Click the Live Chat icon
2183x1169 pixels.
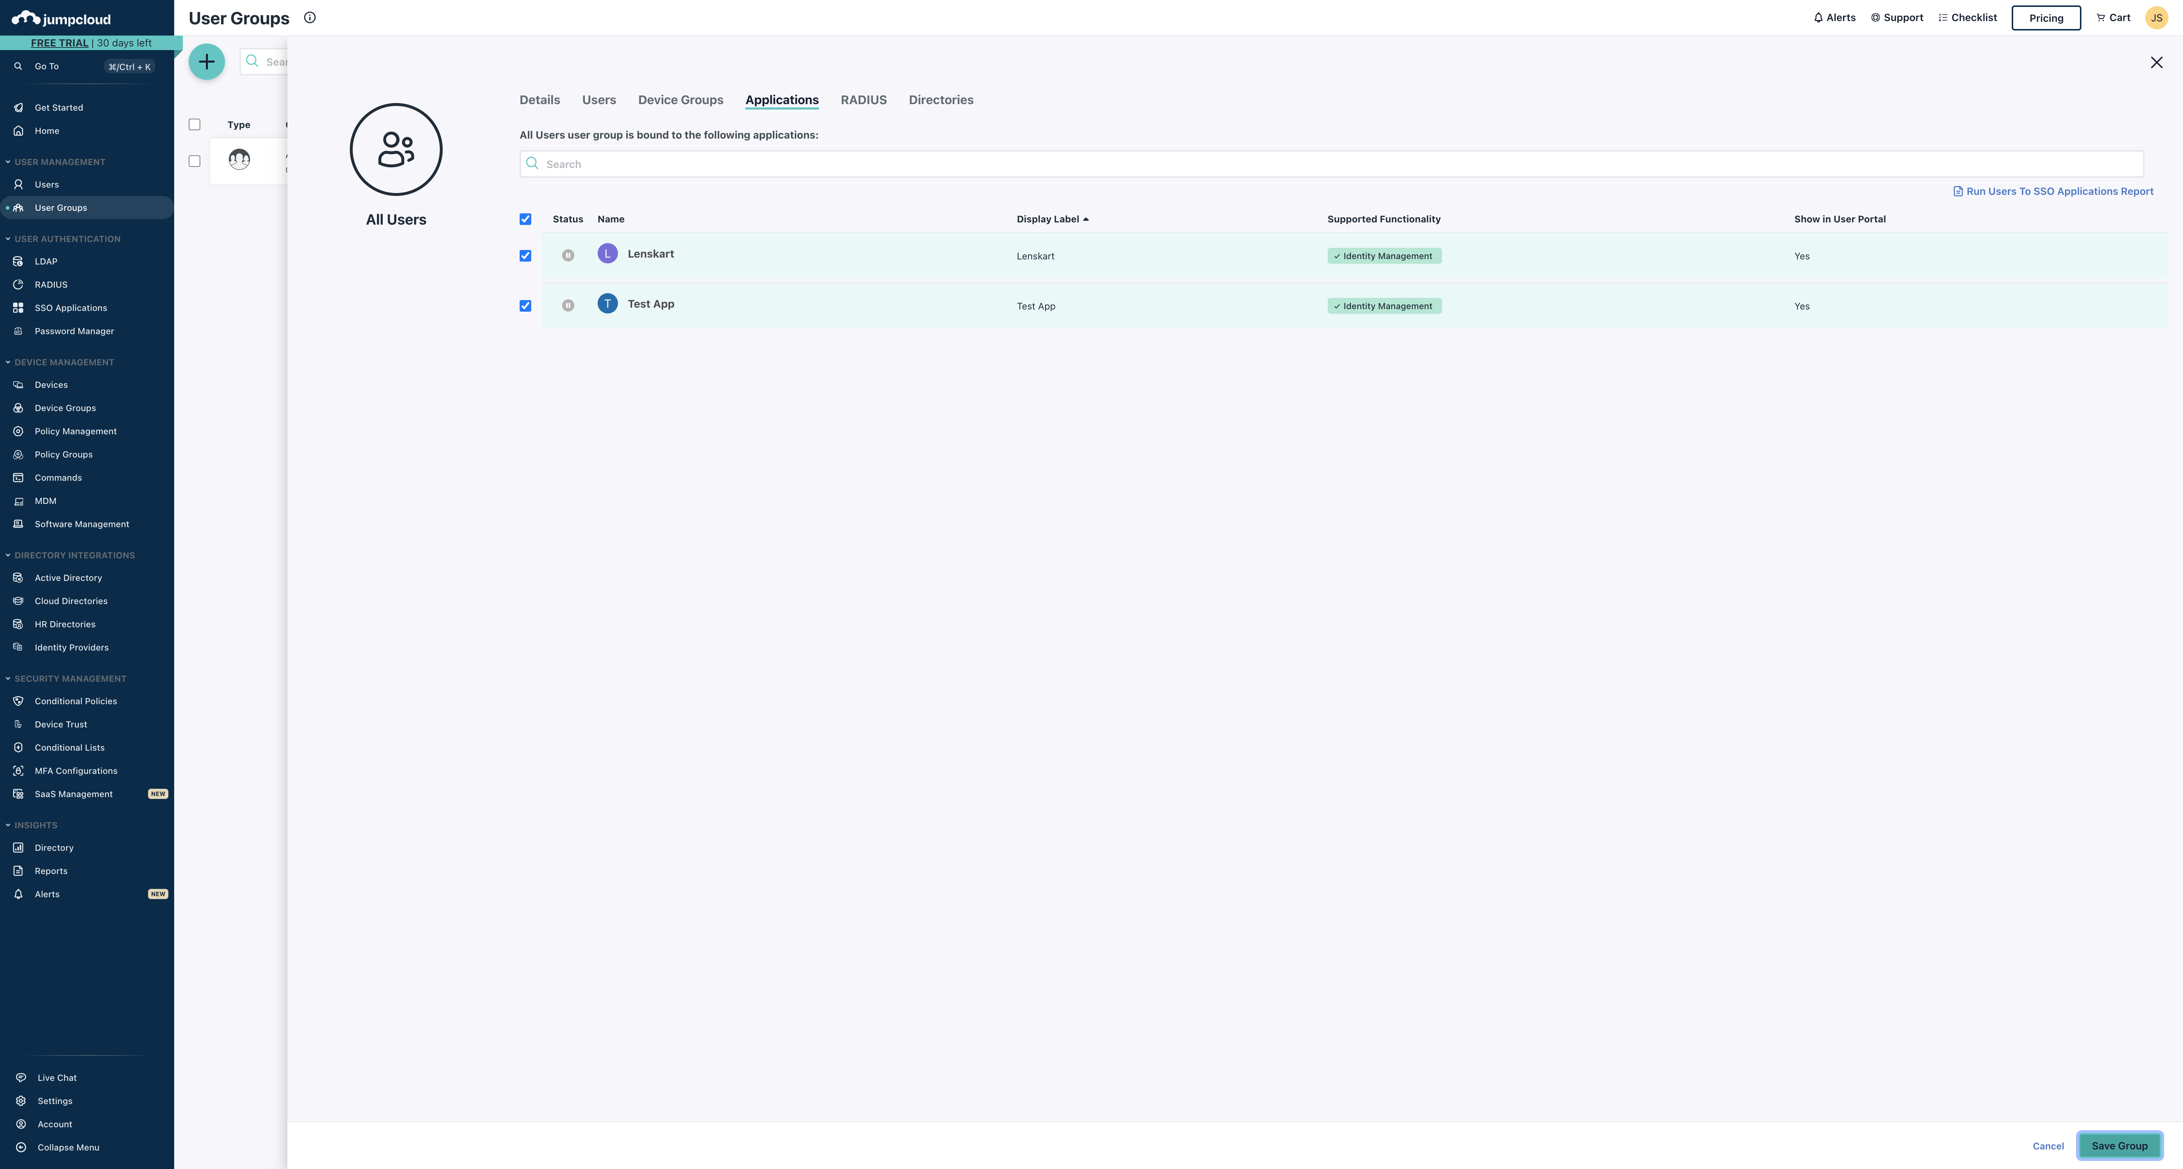(20, 1078)
